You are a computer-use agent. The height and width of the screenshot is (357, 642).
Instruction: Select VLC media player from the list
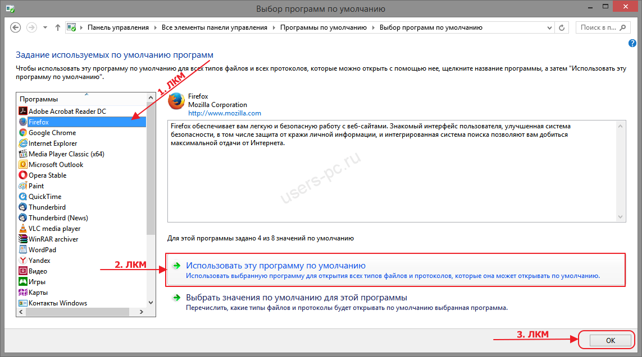57,228
